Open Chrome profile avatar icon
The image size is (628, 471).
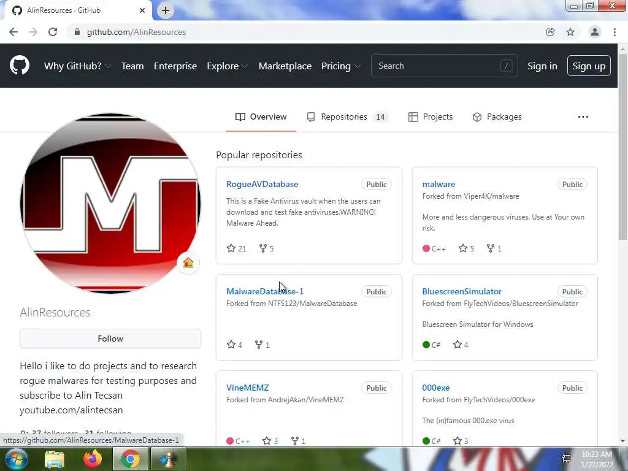pyautogui.click(x=595, y=32)
